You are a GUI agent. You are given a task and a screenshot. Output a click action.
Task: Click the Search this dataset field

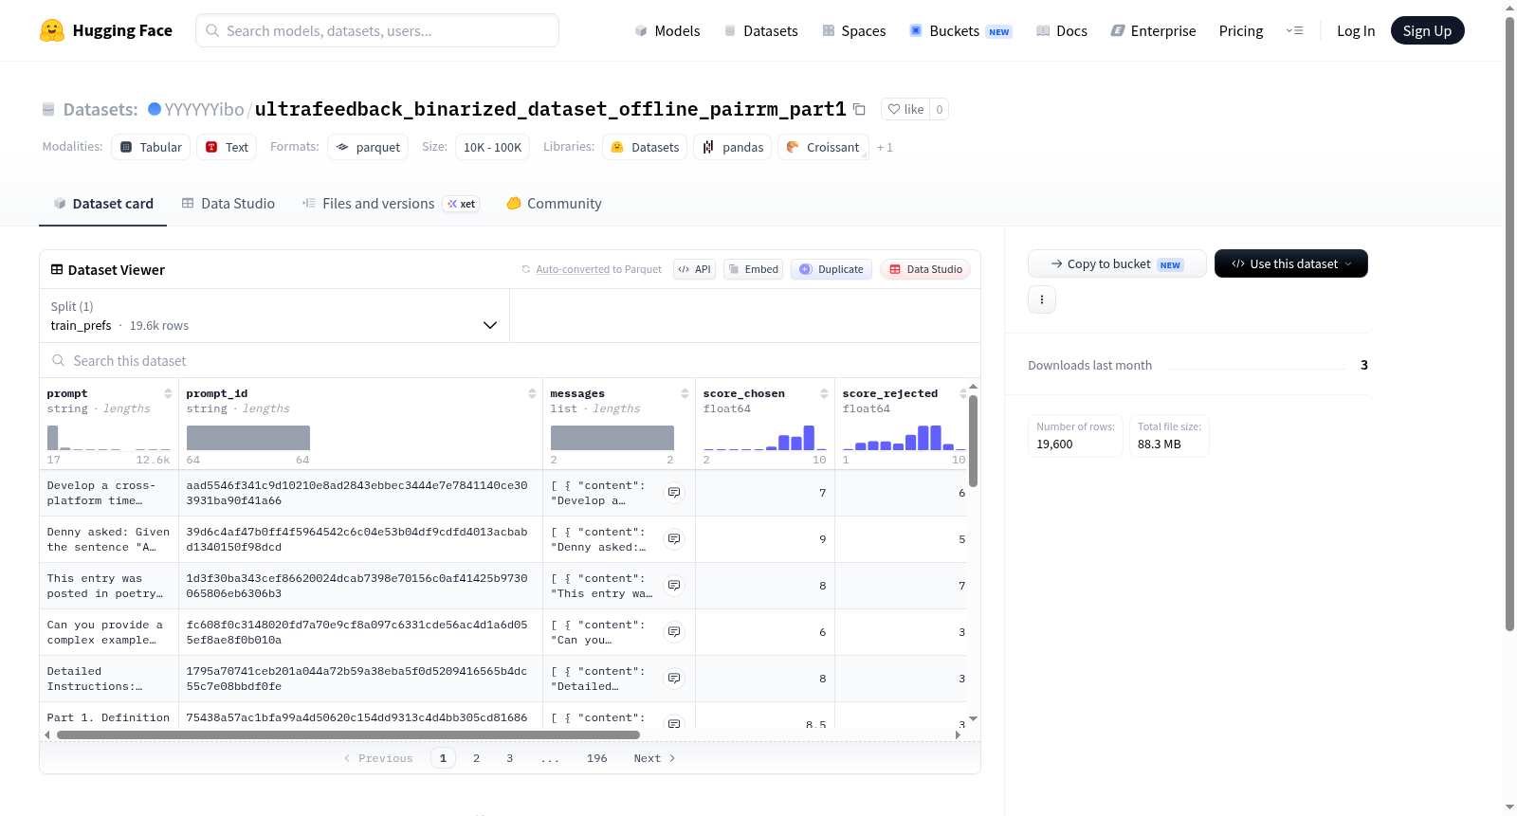tap(510, 361)
